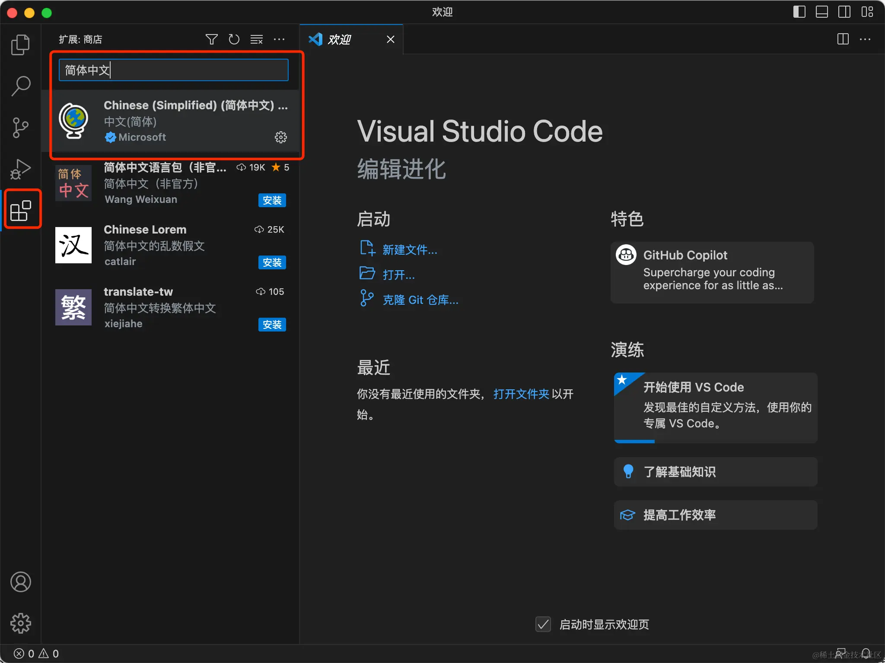
Task: Open the Manage gear menu at bottom-left
Action: 20,623
